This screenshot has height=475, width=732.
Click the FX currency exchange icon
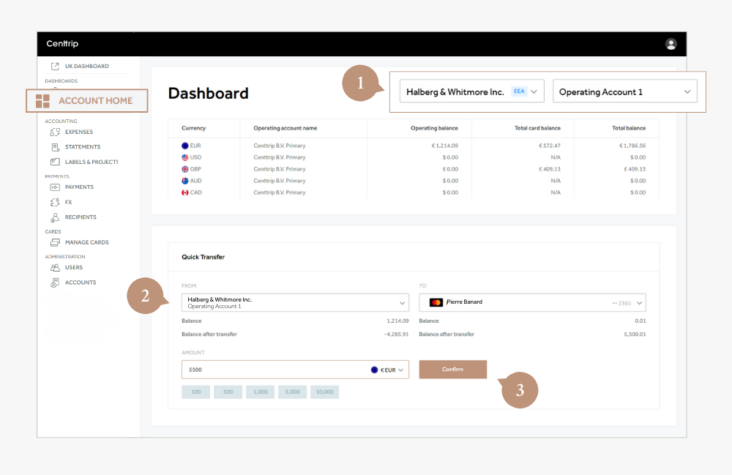(x=55, y=202)
